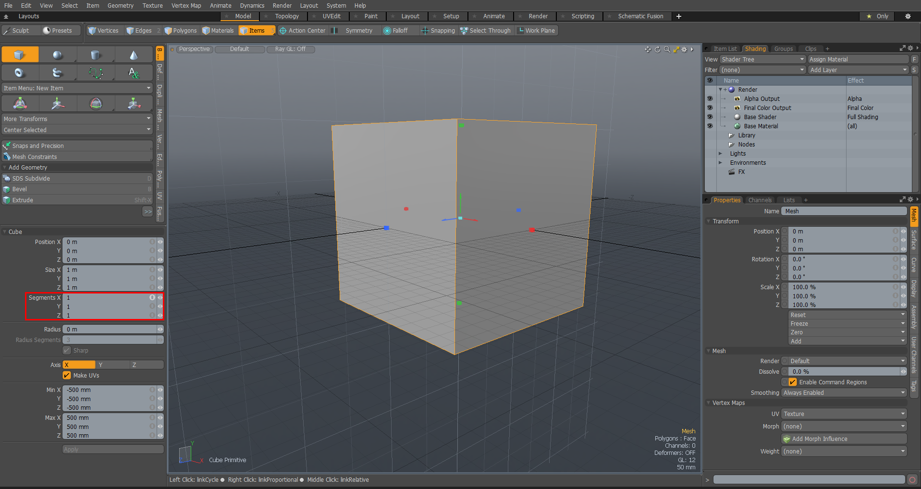Click the Assign Material button

point(858,60)
